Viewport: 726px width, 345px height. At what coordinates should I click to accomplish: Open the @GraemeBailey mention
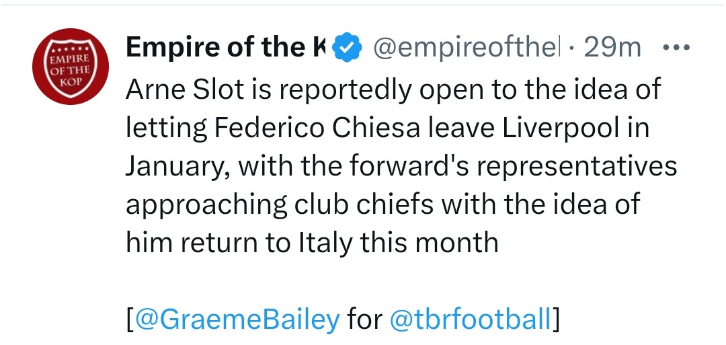[x=238, y=319]
